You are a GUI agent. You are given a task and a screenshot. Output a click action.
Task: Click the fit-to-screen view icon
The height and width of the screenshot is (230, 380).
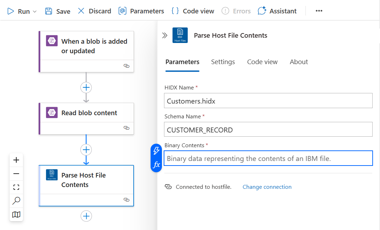point(16,187)
